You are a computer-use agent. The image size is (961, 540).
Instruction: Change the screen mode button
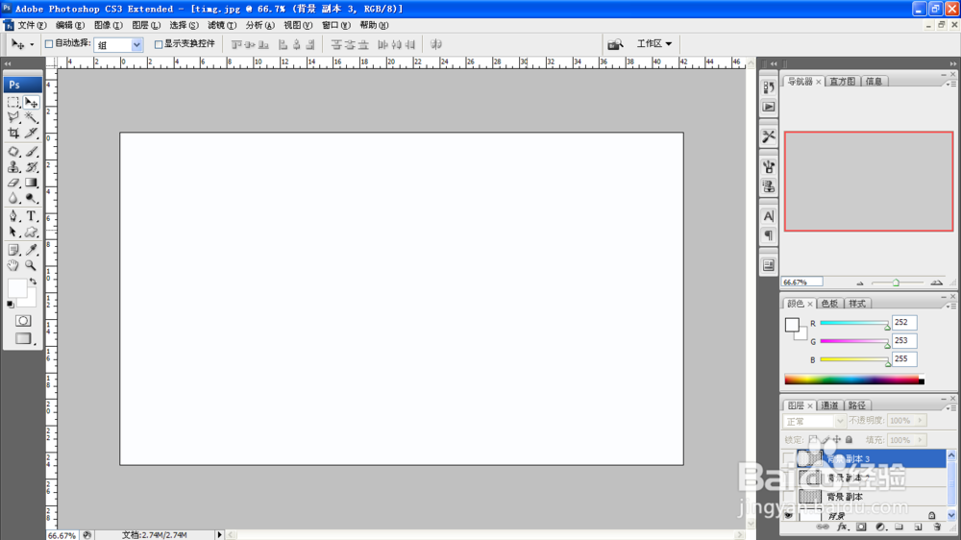click(x=23, y=338)
